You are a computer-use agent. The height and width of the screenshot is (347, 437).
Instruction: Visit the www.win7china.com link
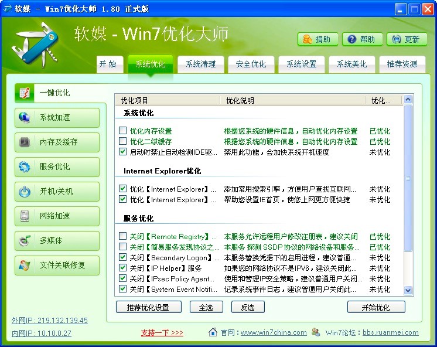[274, 332]
